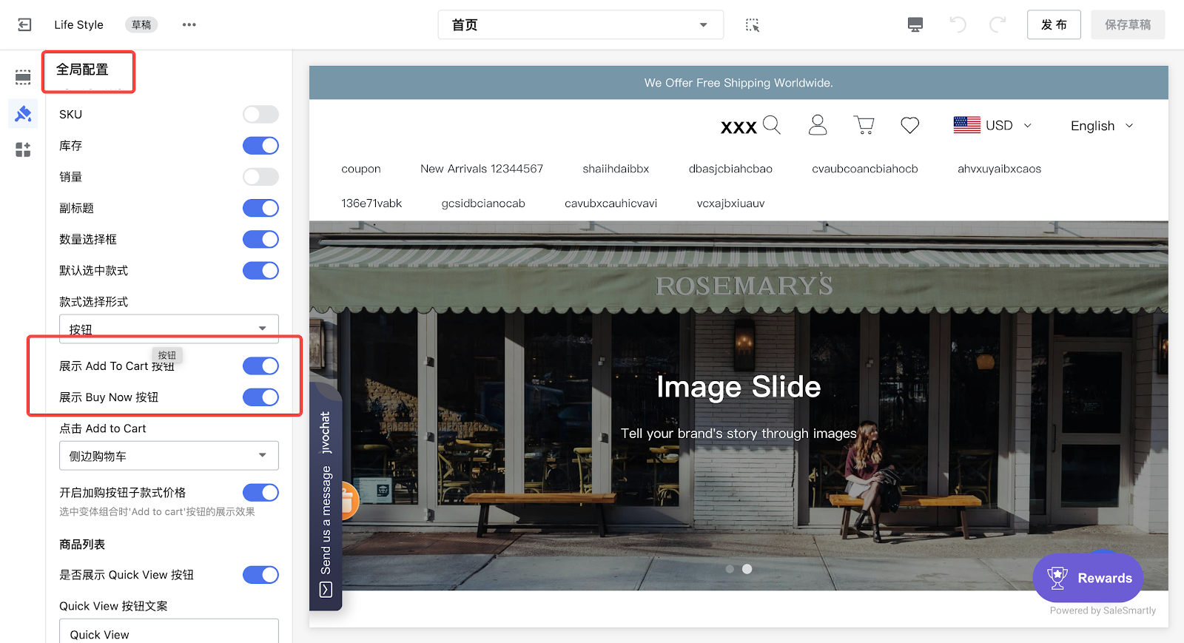This screenshot has height=643, width=1184.
Task: Open the sections layout sidebar icon
Action: [x=23, y=77]
